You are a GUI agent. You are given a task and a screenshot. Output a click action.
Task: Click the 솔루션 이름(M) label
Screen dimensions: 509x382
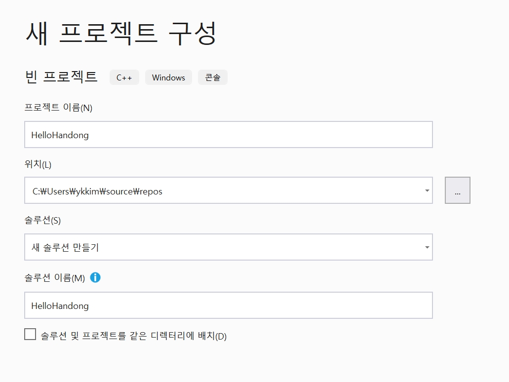(x=54, y=278)
